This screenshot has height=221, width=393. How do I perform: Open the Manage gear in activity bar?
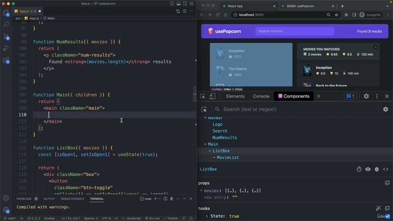[6, 210]
